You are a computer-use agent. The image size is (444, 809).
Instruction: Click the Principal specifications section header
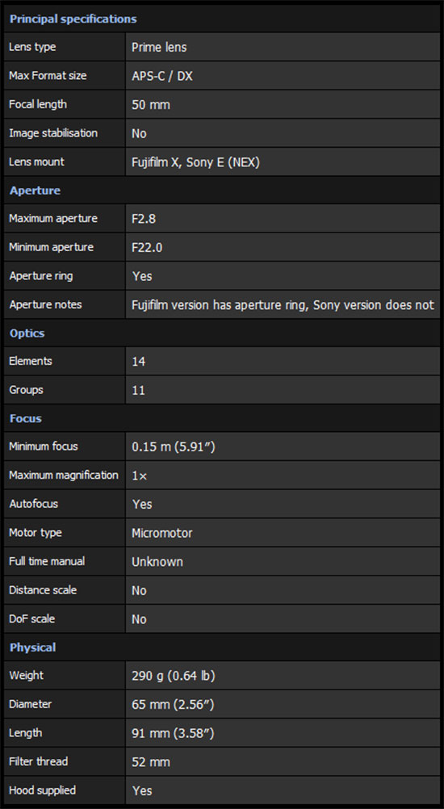(x=73, y=19)
